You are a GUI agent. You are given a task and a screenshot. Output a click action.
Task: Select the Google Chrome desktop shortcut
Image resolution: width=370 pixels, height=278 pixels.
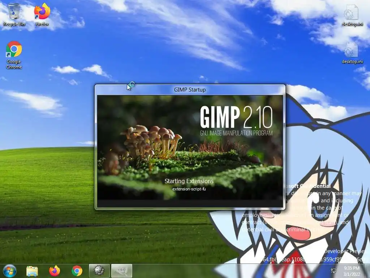(x=14, y=55)
